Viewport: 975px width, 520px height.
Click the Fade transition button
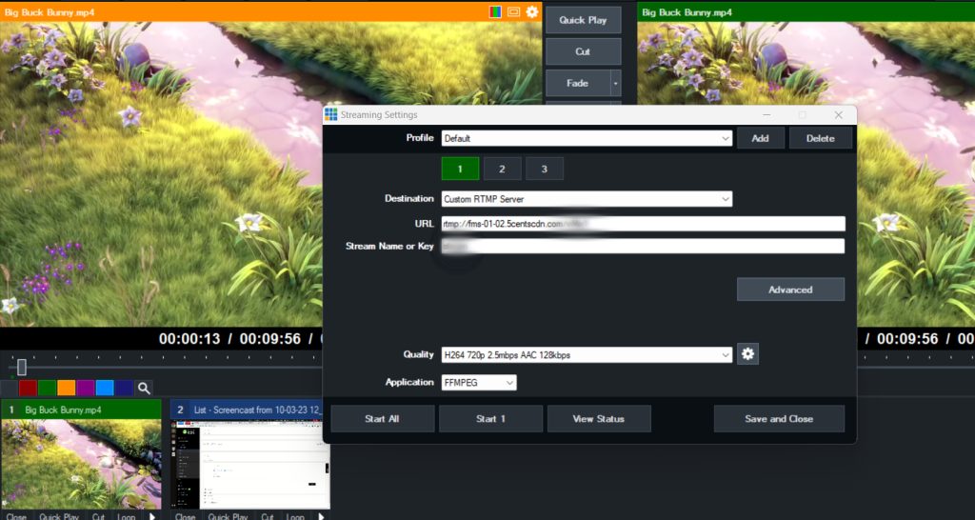point(578,83)
